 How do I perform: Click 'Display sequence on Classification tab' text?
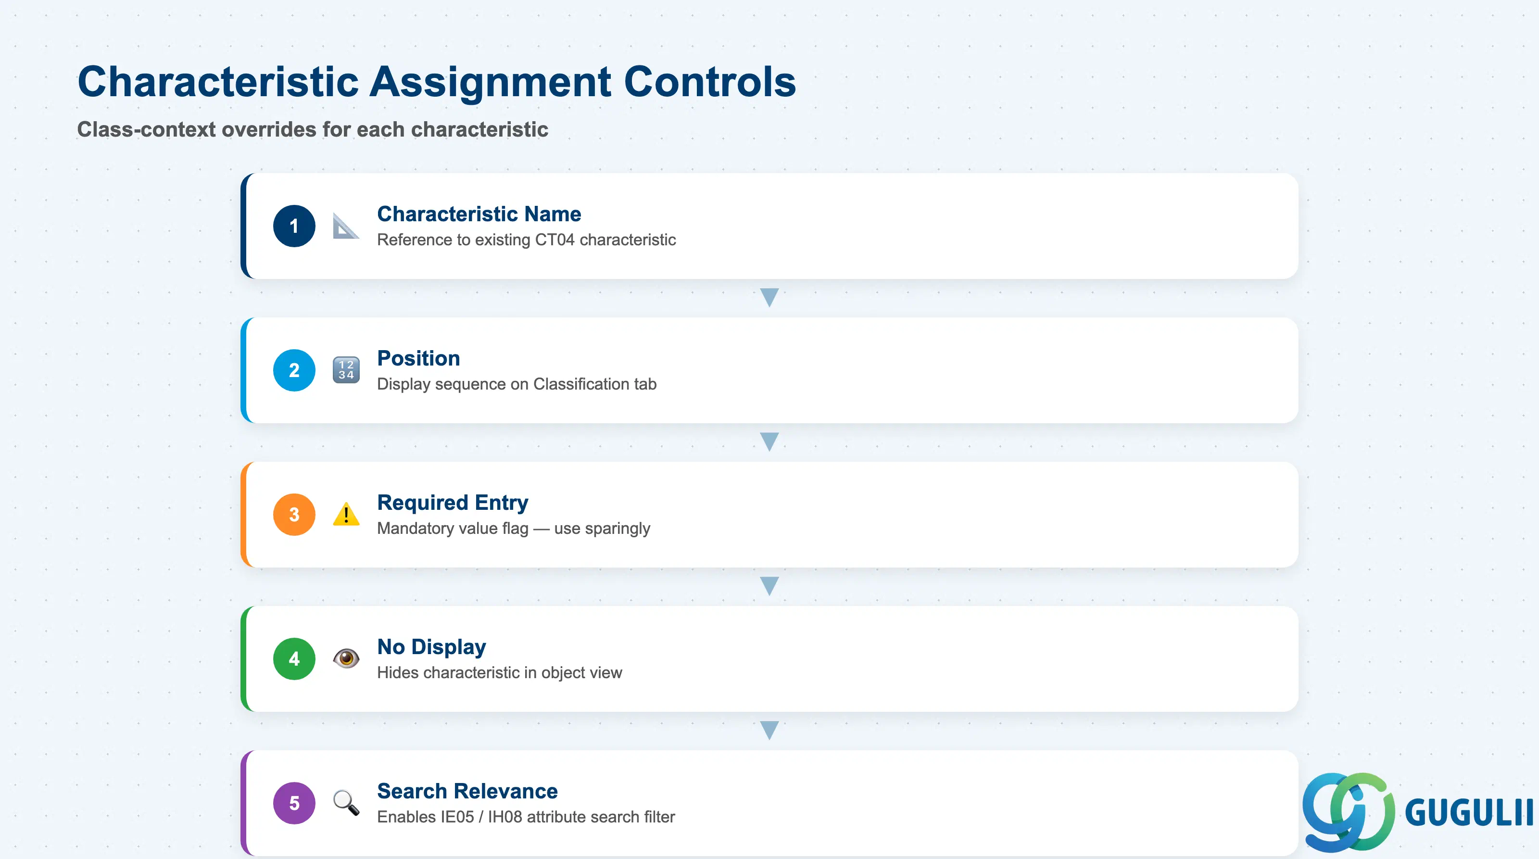[517, 384]
